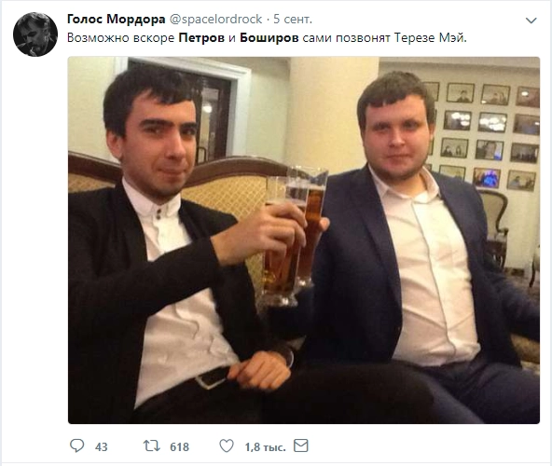Like the tweet with the heart icon
This screenshot has width=552, height=466.
[x=227, y=445]
